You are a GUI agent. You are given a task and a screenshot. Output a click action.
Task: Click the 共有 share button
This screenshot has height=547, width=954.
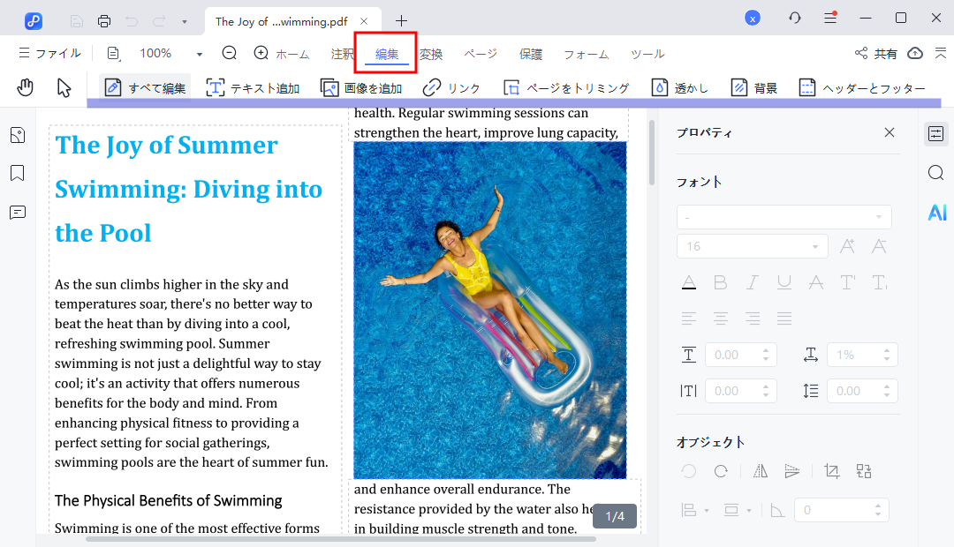click(x=882, y=53)
